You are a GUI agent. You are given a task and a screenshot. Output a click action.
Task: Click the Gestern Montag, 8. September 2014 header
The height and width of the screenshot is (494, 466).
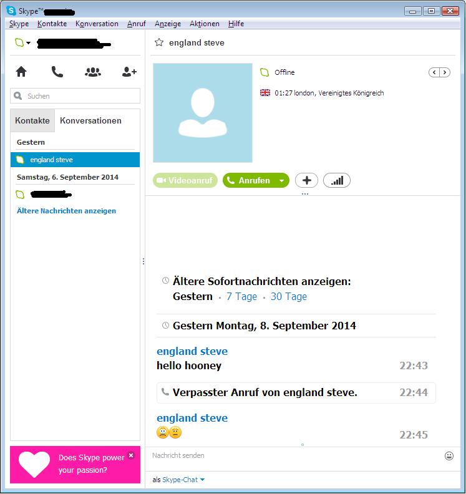coord(265,326)
